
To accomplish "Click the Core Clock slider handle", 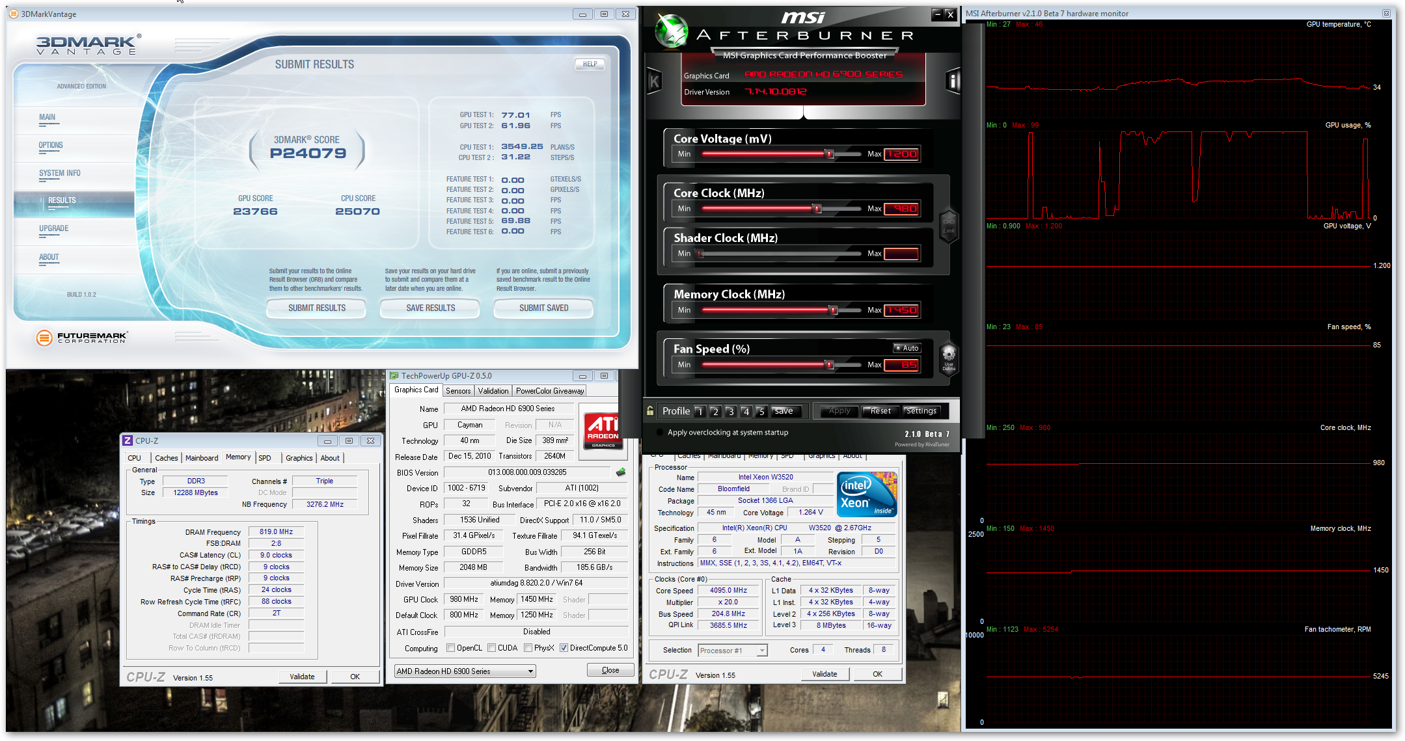I will (817, 209).
